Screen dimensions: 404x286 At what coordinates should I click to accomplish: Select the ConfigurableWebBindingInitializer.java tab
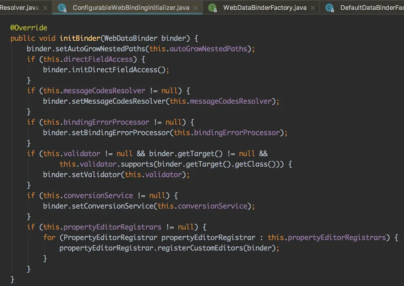131,8
